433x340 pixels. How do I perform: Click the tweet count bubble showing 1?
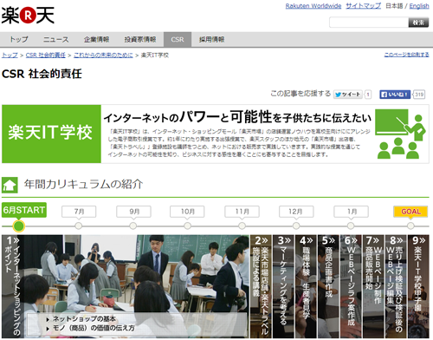click(x=368, y=95)
